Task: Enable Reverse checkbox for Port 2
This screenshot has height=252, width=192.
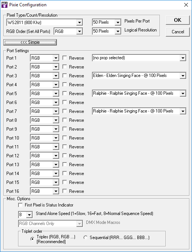Action: (65, 67)
